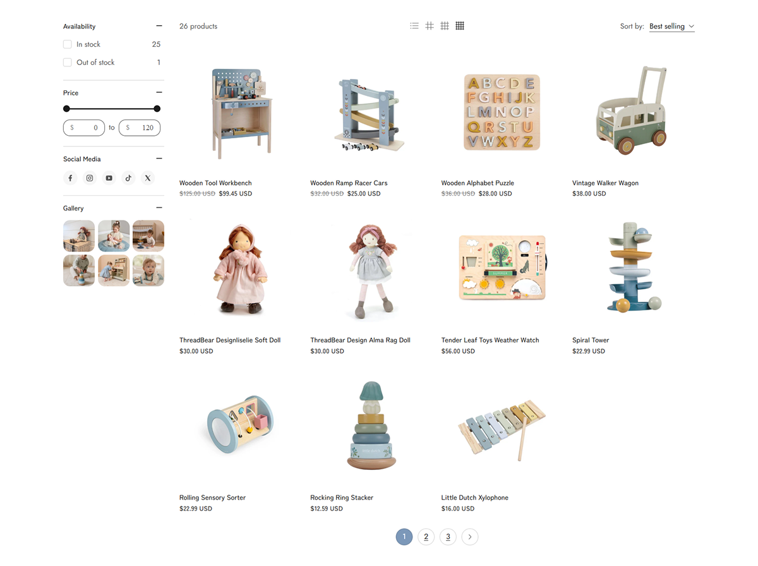Open last gallery photo in top row
The image size is (758, 566).
[148, 236]
